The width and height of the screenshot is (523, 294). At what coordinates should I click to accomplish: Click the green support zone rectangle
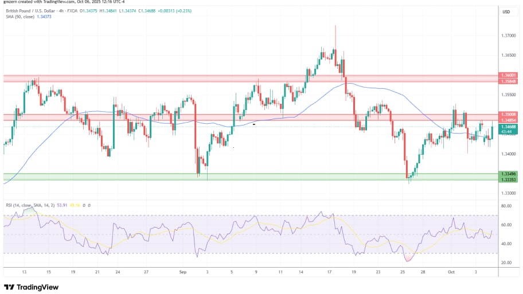[x=247, y=177]
